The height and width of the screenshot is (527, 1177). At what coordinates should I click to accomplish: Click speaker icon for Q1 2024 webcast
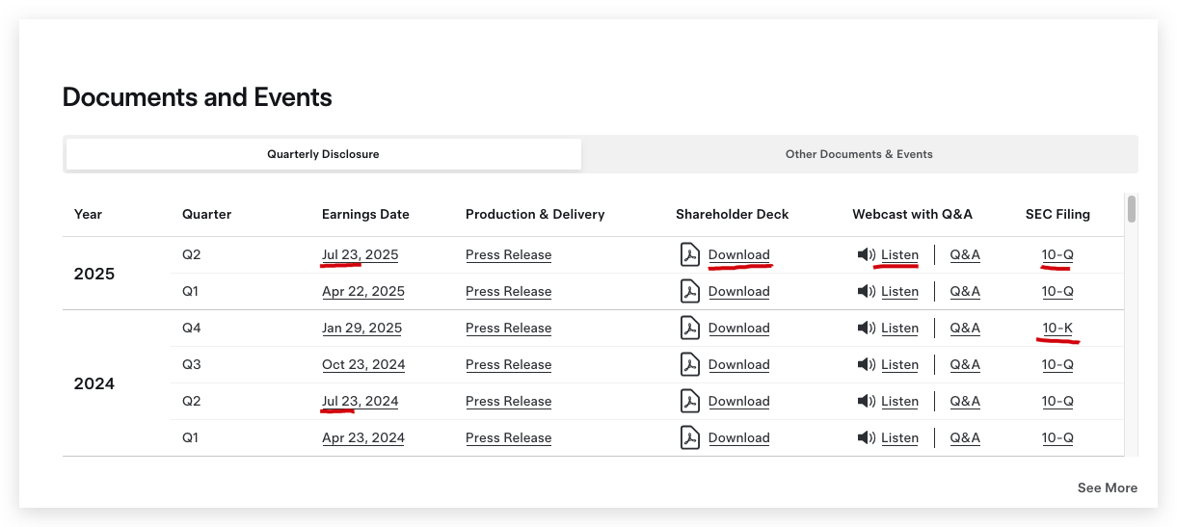[x=866, y=438]
